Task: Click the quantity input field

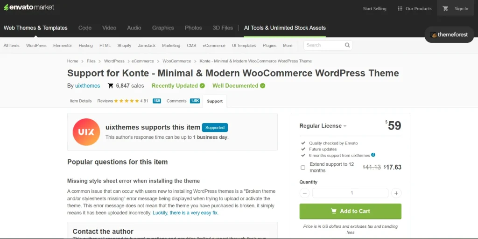Action: (350, 193)
